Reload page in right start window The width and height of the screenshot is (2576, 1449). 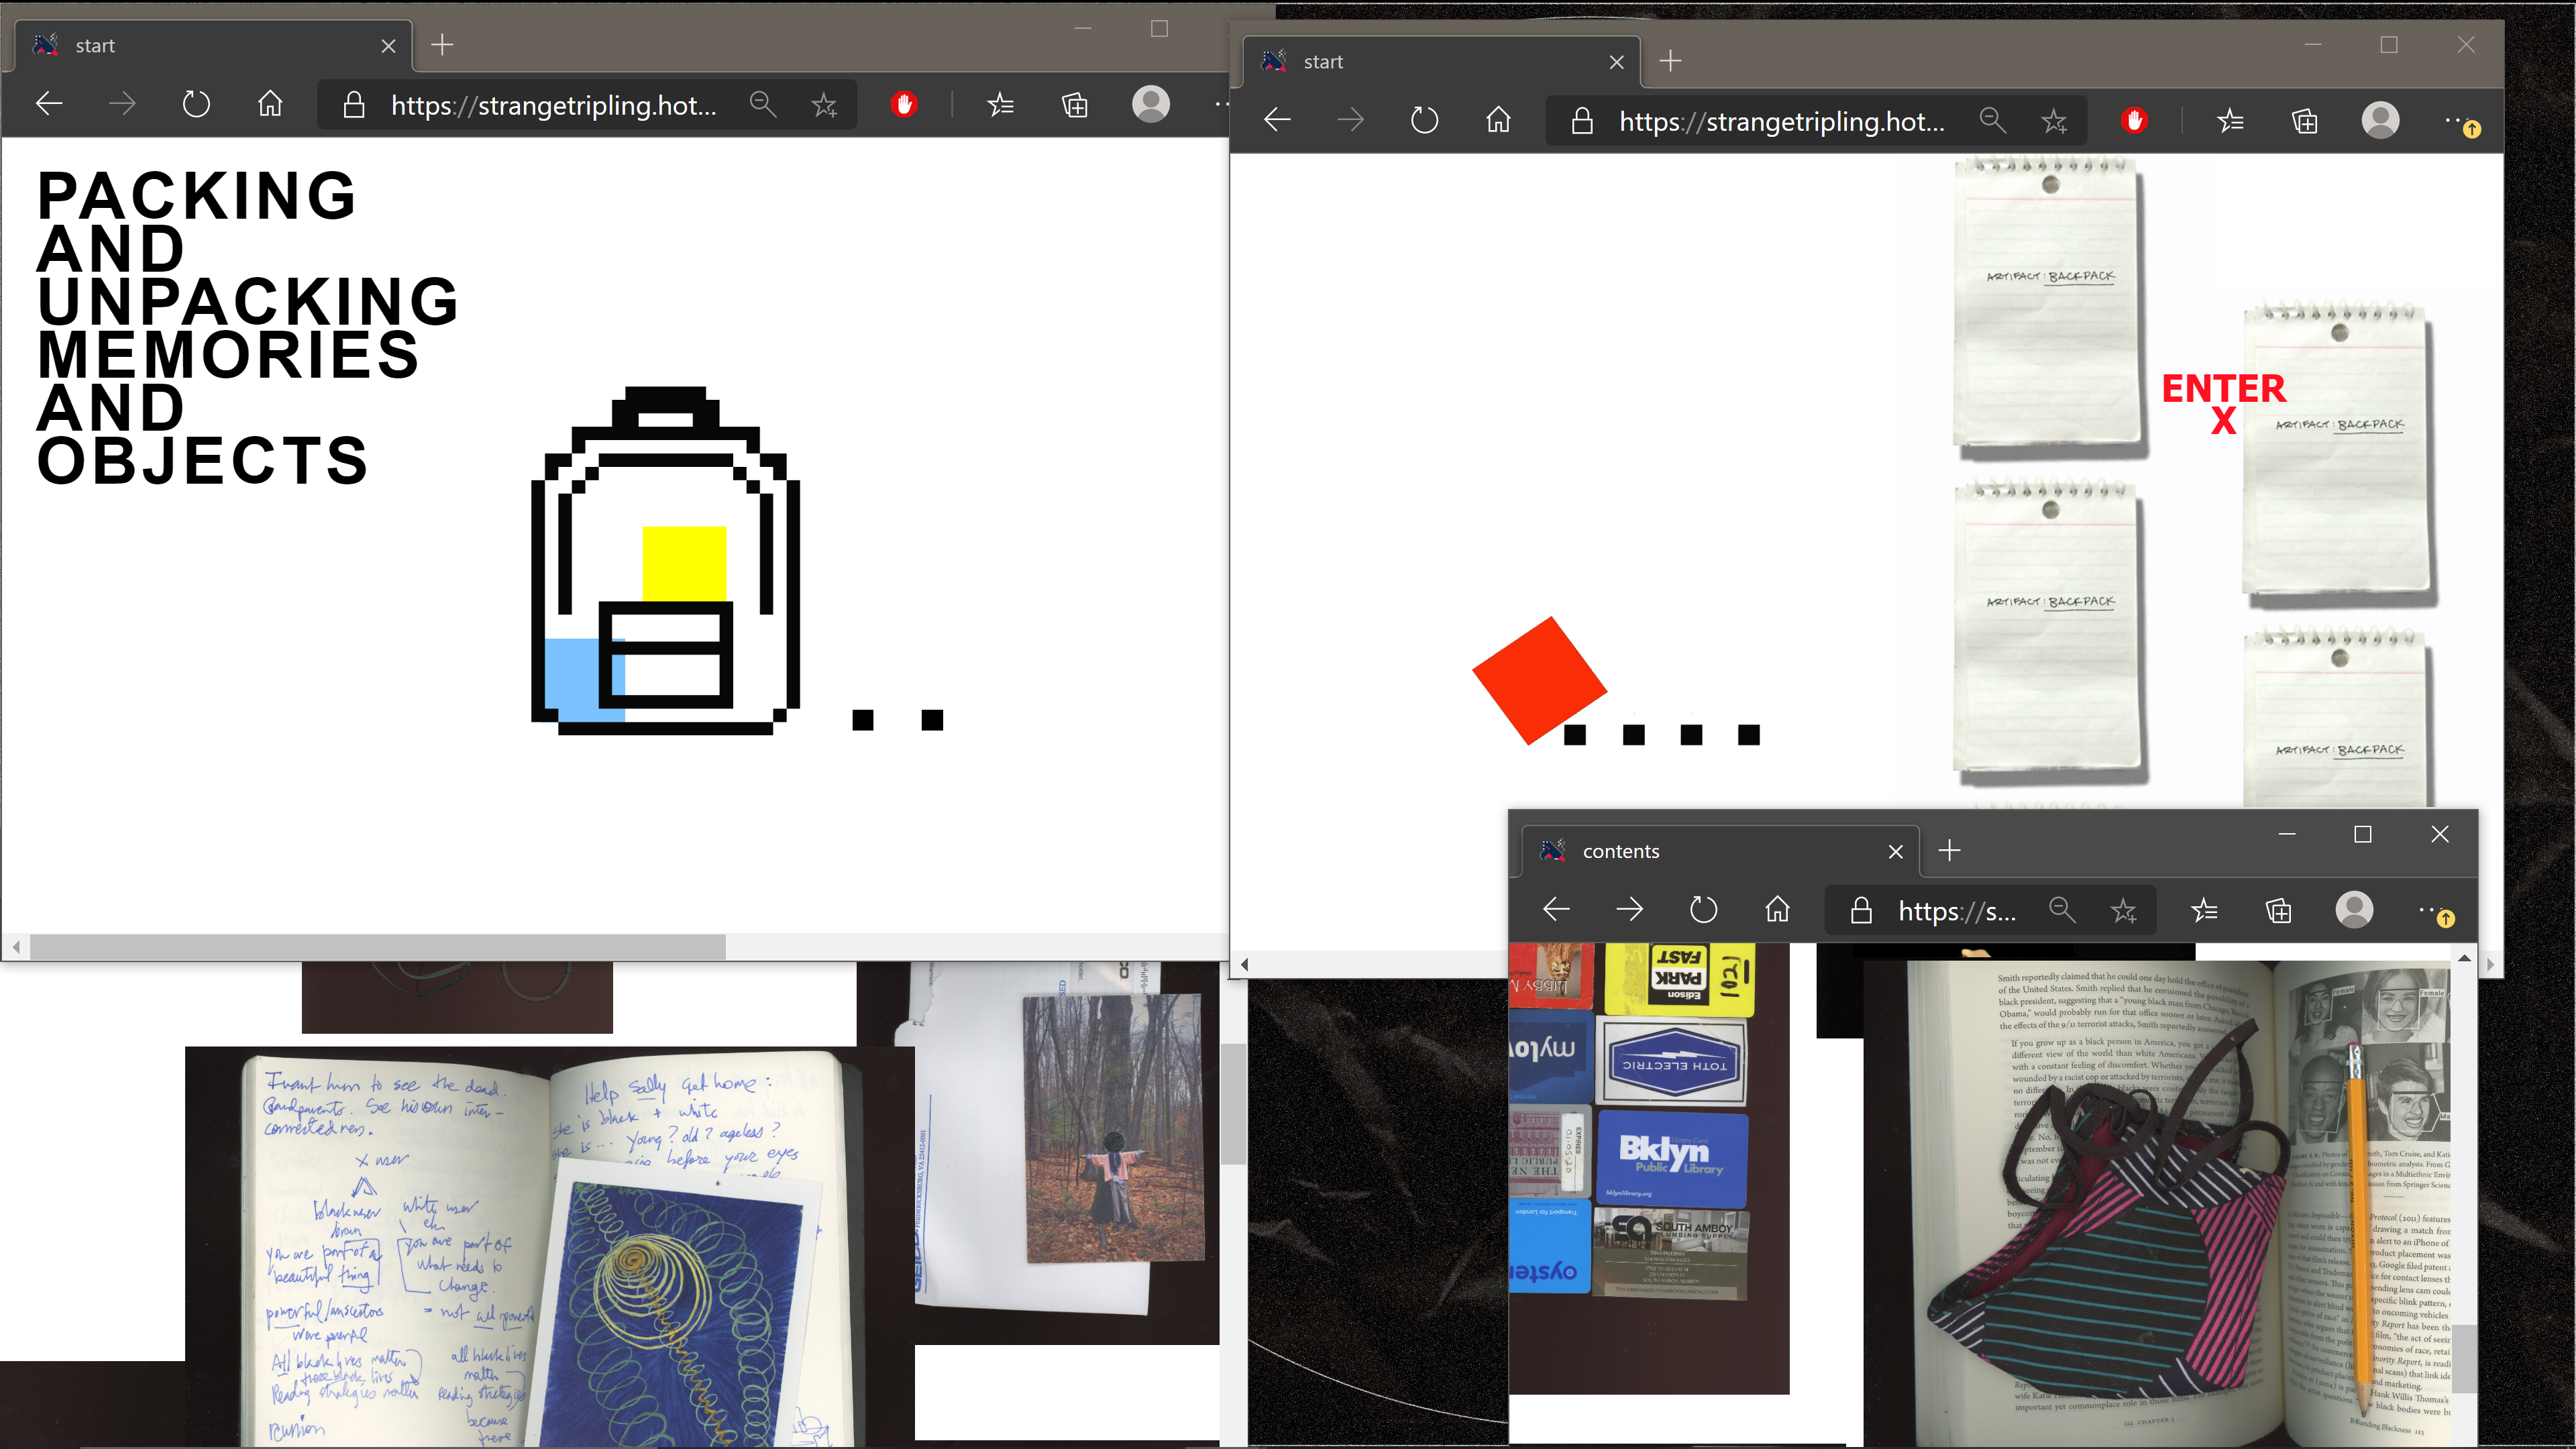1424,121
